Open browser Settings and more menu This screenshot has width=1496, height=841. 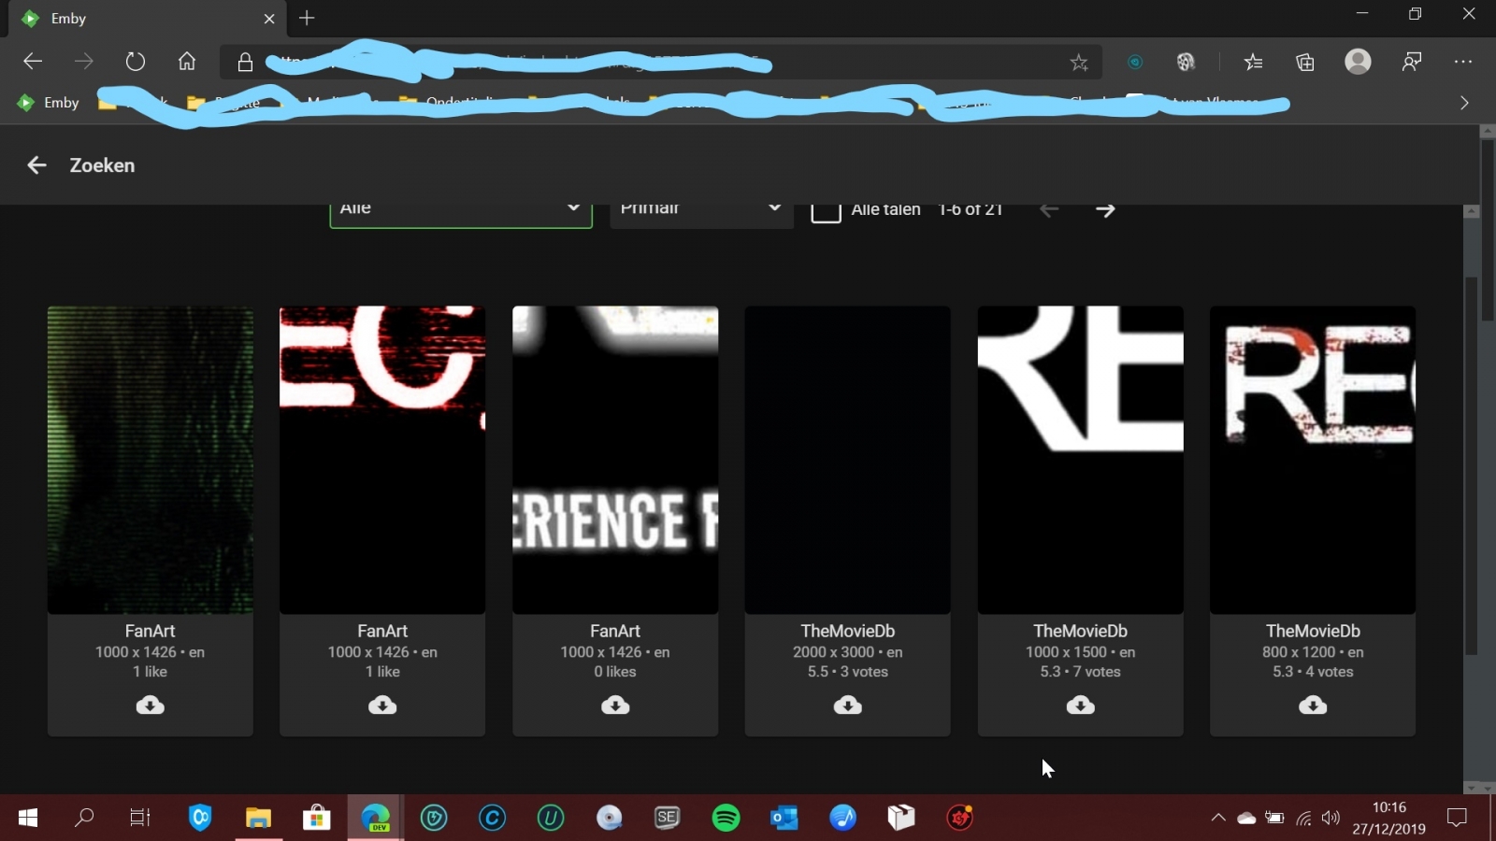coord(1463,62)
